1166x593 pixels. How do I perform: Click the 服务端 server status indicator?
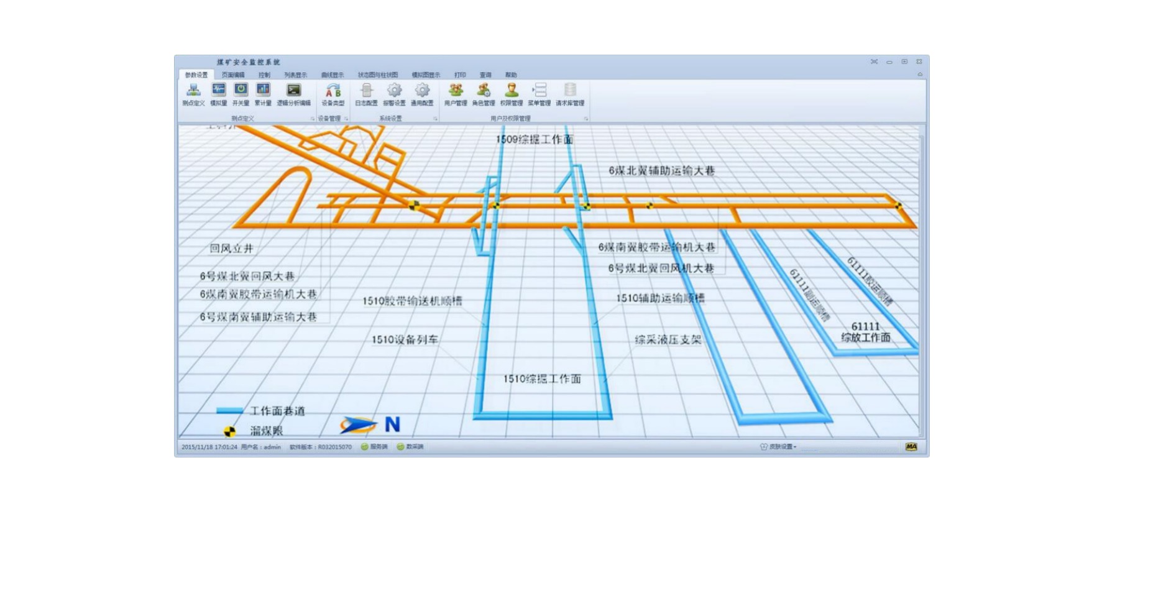(374, 447)
